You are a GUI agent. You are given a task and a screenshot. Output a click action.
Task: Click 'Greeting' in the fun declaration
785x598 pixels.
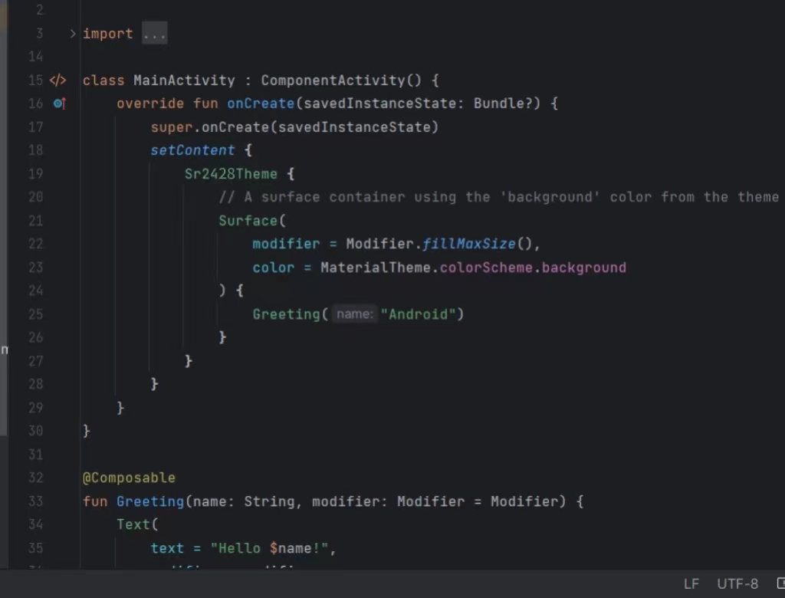coord(150,501)
